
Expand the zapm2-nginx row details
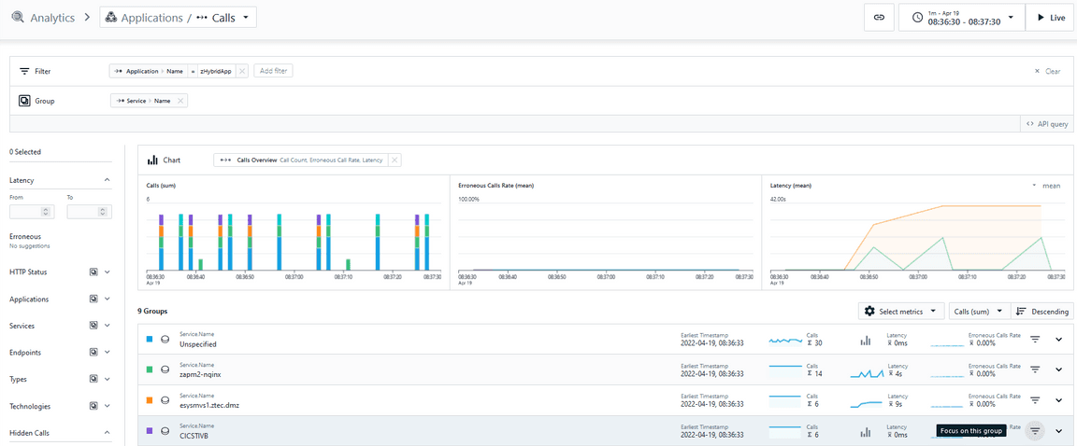[x=1058, y=369]
